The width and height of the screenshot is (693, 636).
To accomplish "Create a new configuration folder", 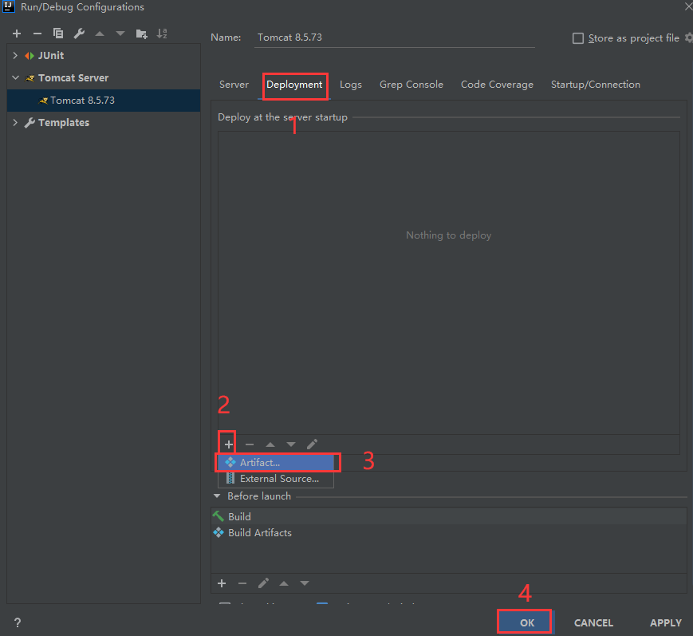I will (141, 34).
